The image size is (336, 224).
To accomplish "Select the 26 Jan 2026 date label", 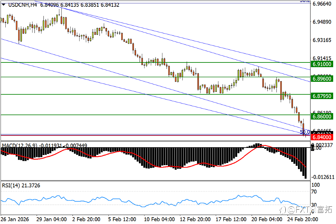I will 15,219.
